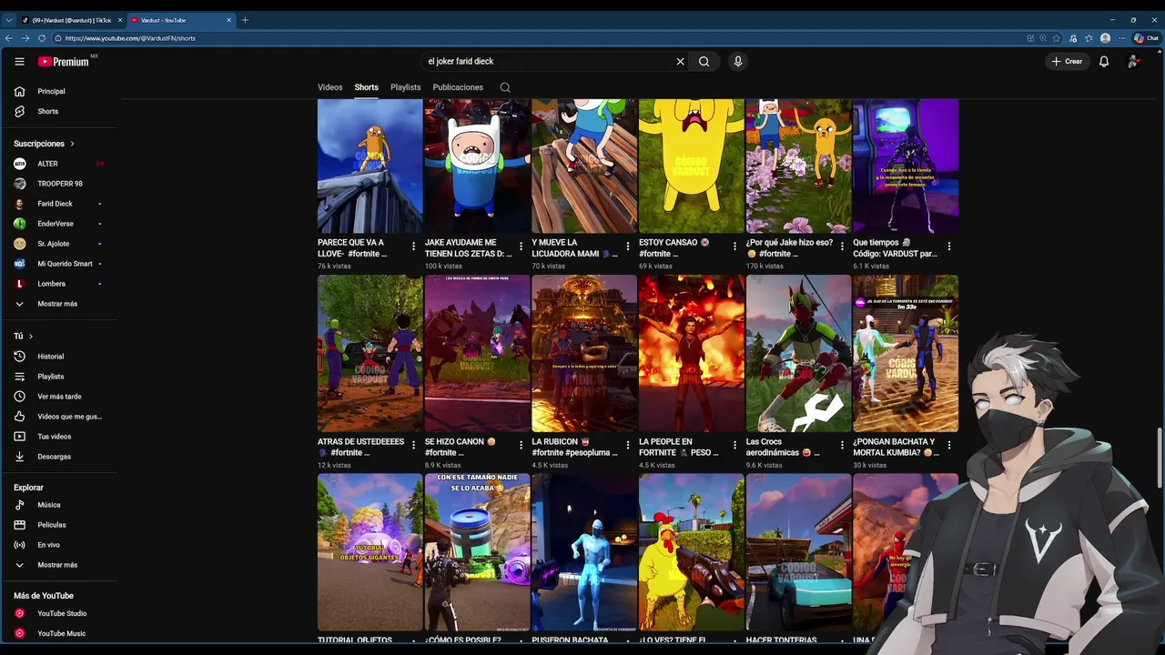Add page to favorites with the star icon
Image resolution: width=1165 pixels, height=655 pixels.
point(1057,38)
